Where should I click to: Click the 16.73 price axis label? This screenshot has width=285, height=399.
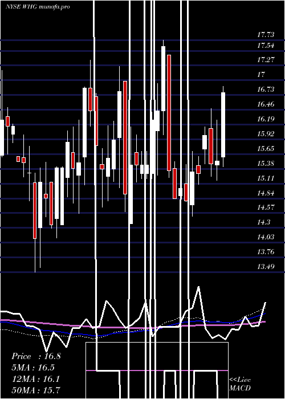266,89
